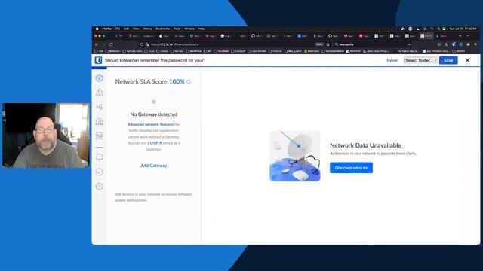The height and width of the screenshot is (271, 483).
Task: Click Never in the Bitwarden banner
Action: (392, 60)
